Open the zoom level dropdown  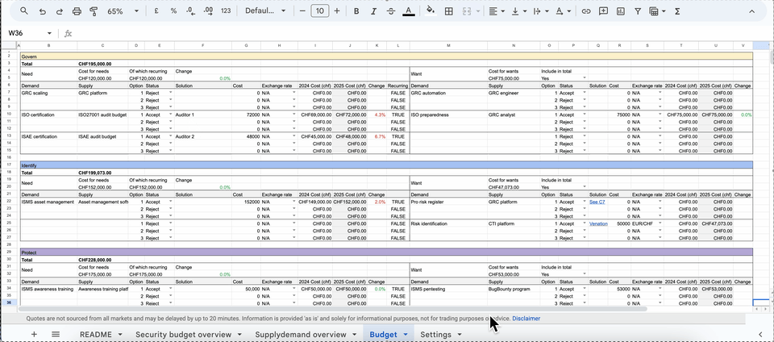coord(122,11)
